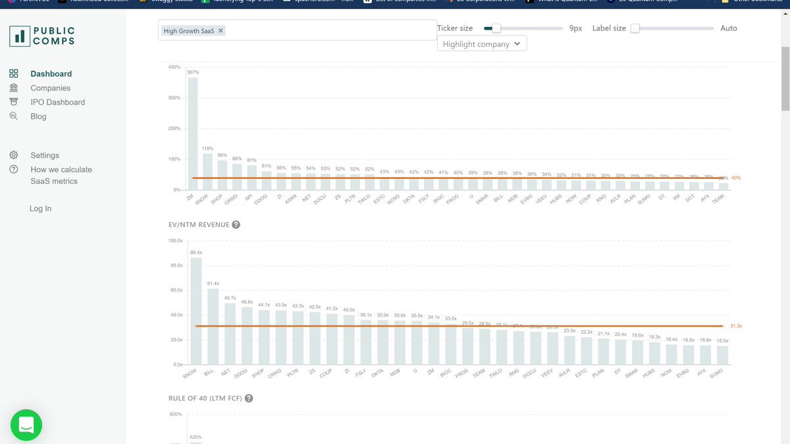Click the 43.9x value above CRWD bar
The image size is (790, 444).
click(x=281, y=305)
